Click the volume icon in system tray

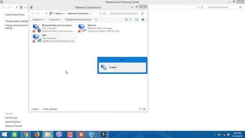(x=219, y=135)
